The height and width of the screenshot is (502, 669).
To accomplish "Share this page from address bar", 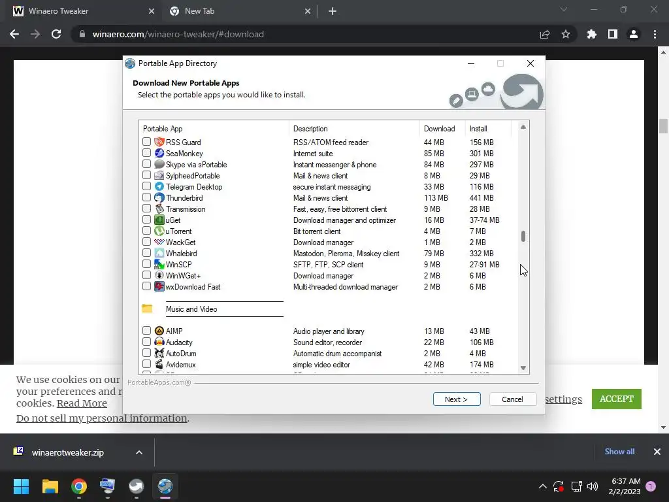I will point(545,34).
